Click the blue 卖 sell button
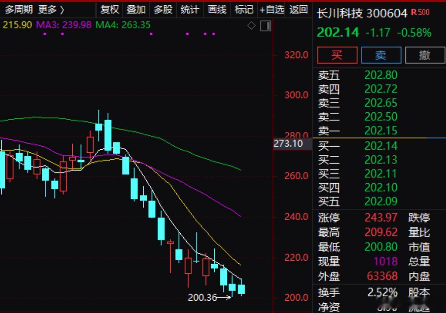This screenshot has height=313, width=446. point(381,55)
